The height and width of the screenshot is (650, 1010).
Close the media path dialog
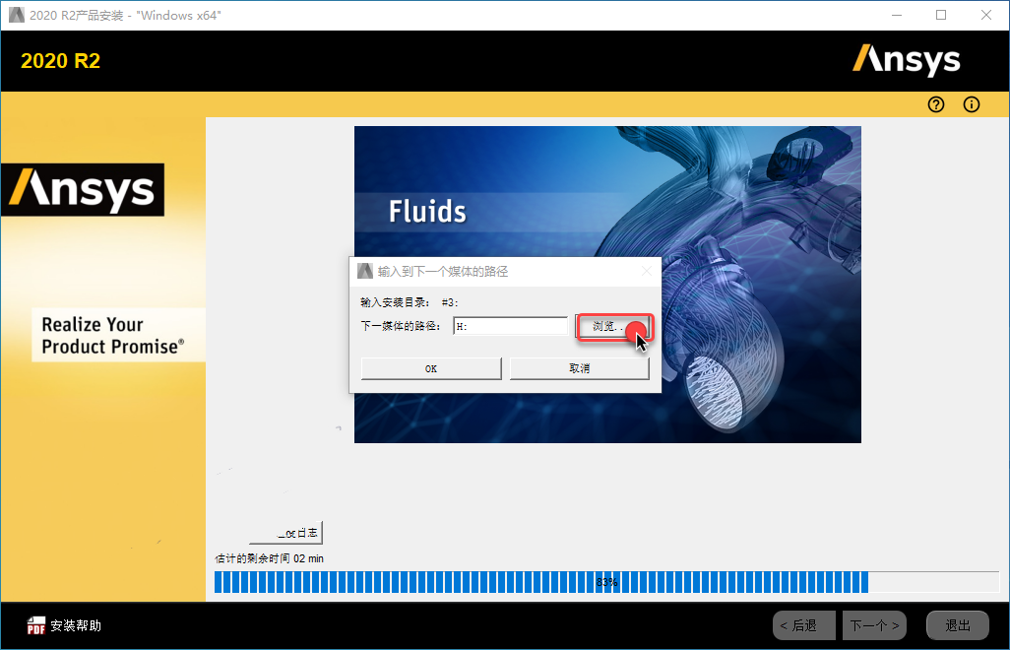(647, 271)
